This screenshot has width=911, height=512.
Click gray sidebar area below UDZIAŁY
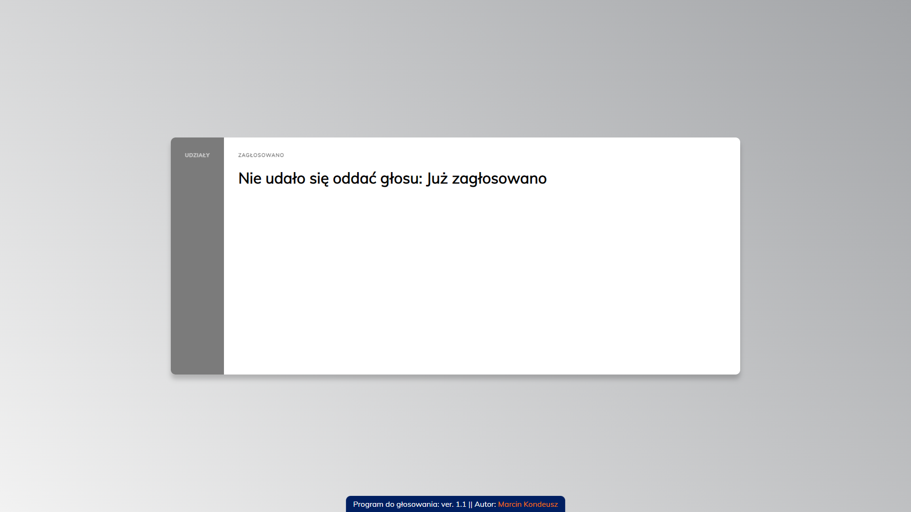(197, 265)
